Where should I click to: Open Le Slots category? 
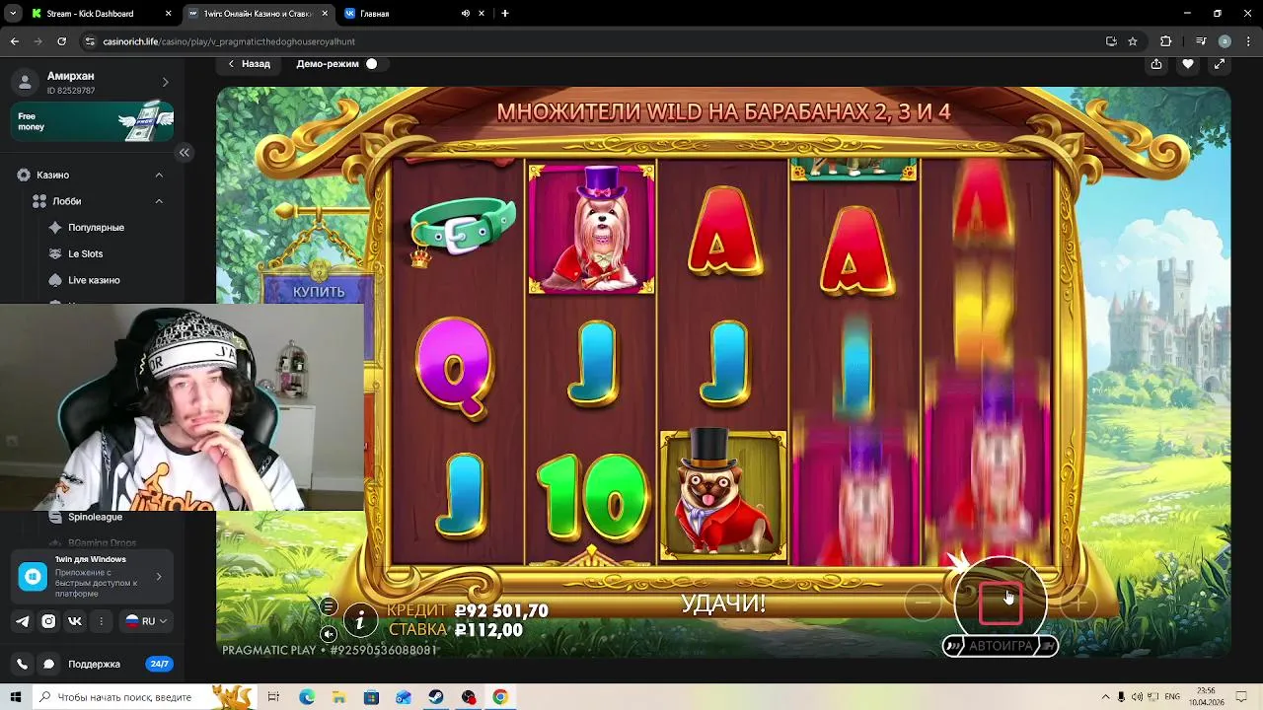click(x=86, y=253)
